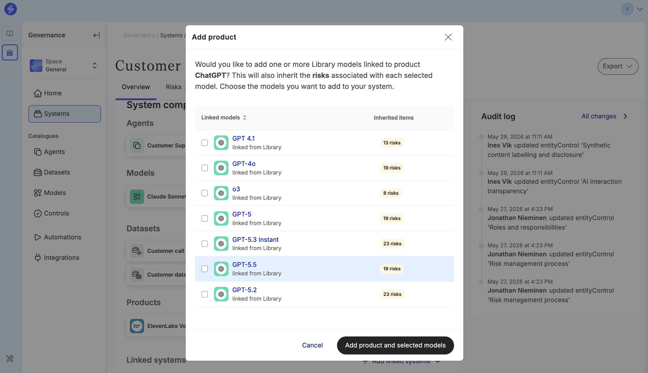Viewport: 648px width, 373px height.
Task: Open the Export dropdown
Action: pos(618,66)
